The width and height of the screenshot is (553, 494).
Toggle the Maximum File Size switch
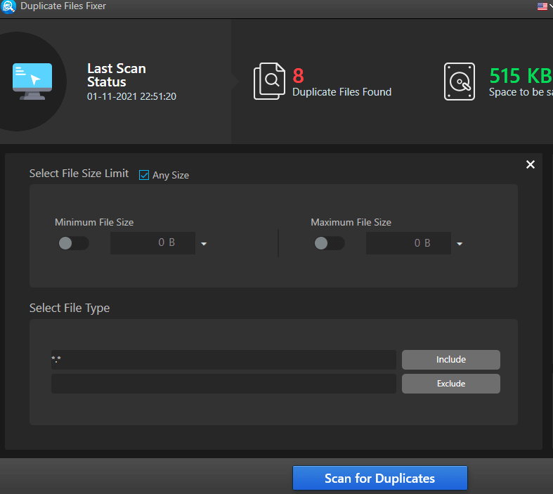330,243
